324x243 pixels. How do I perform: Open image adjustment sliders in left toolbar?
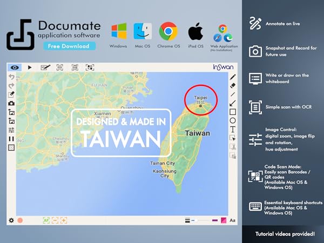[x=11, y=130]
